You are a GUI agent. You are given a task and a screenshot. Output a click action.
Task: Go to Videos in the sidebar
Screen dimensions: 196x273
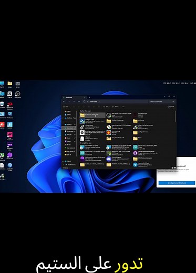point(69,141)
